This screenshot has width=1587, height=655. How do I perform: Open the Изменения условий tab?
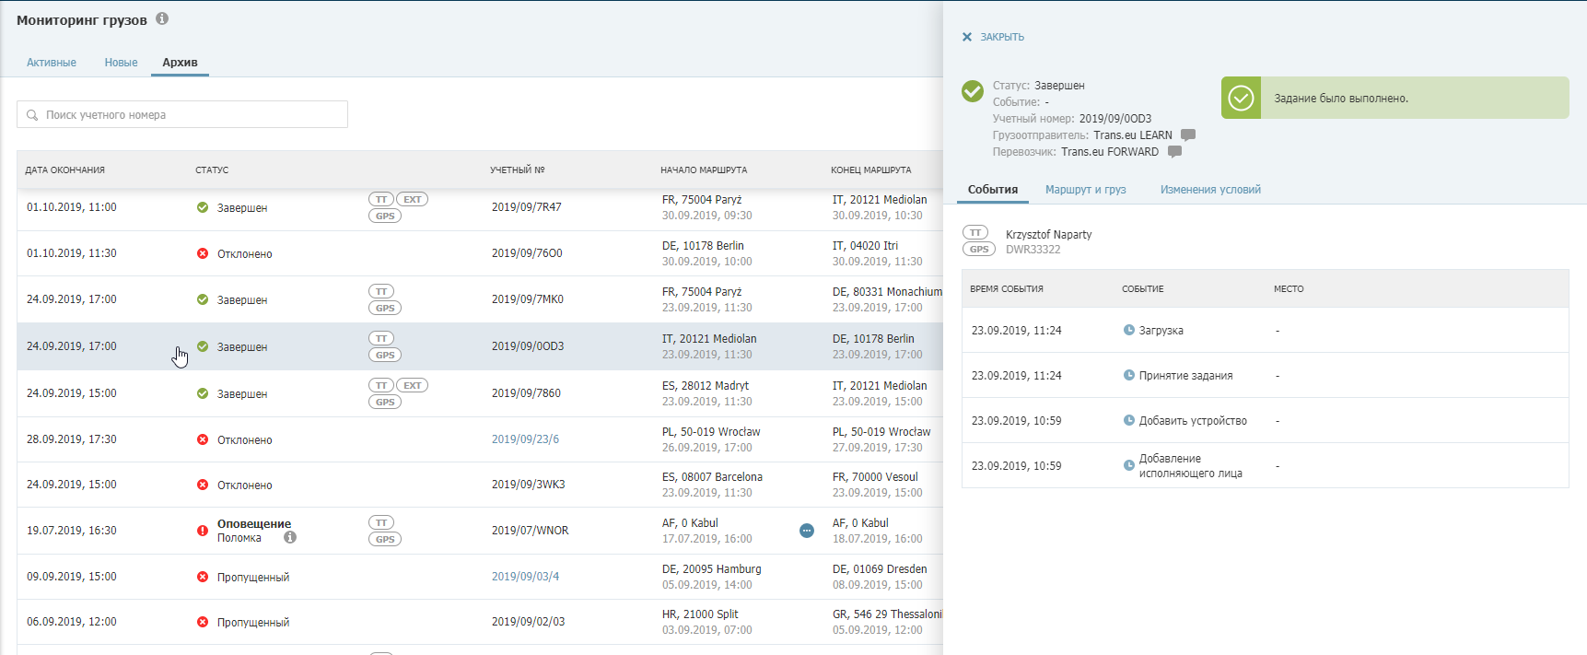[1210, 189]
